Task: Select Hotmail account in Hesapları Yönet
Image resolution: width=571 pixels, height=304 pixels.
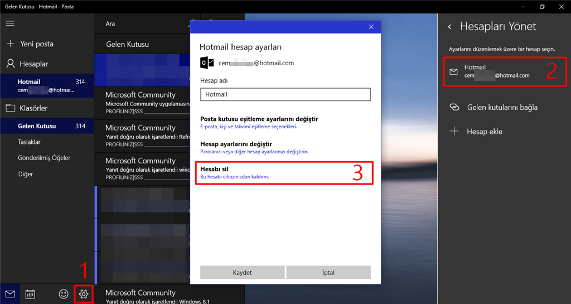Action: (505, 71)
